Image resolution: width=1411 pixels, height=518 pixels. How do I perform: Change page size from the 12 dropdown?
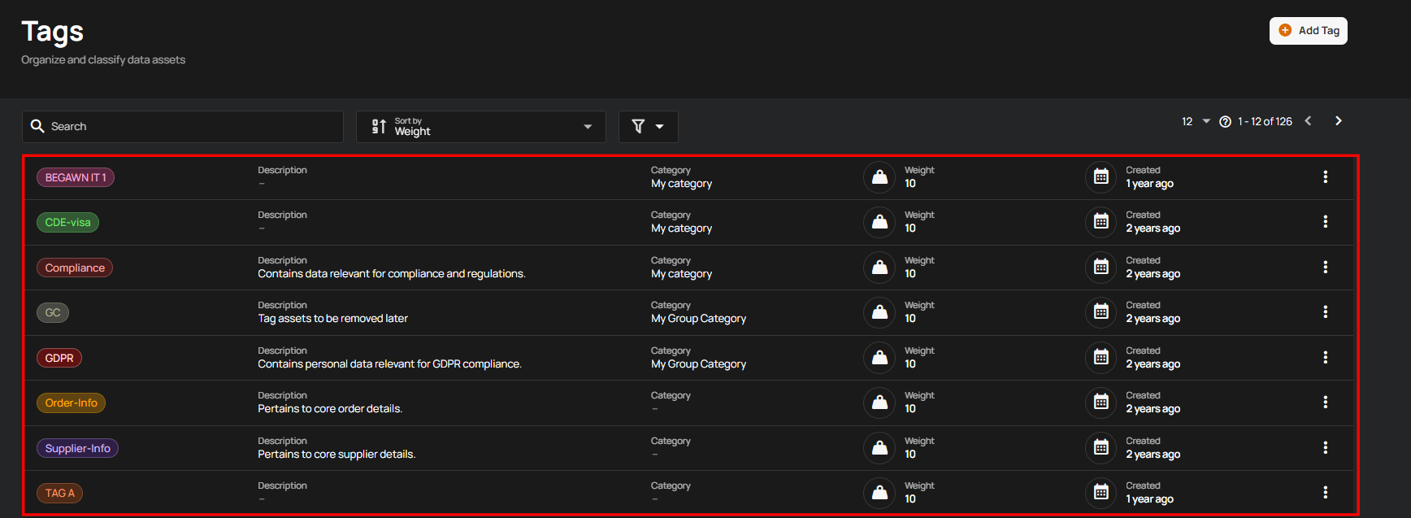[x=1196, y=121]
